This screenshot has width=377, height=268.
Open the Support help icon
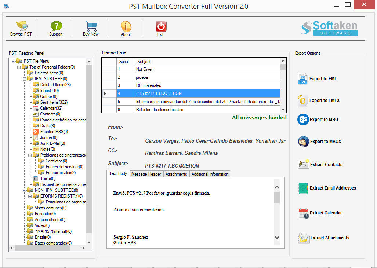pos(56,26)
